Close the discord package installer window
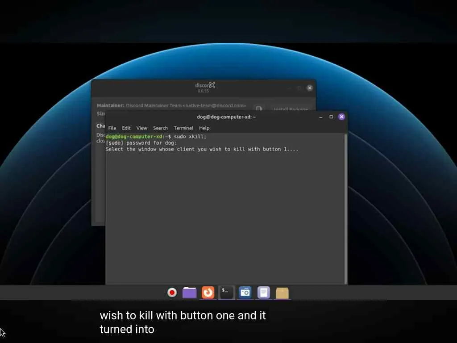 pyautogui.click(x=310, y=88)
